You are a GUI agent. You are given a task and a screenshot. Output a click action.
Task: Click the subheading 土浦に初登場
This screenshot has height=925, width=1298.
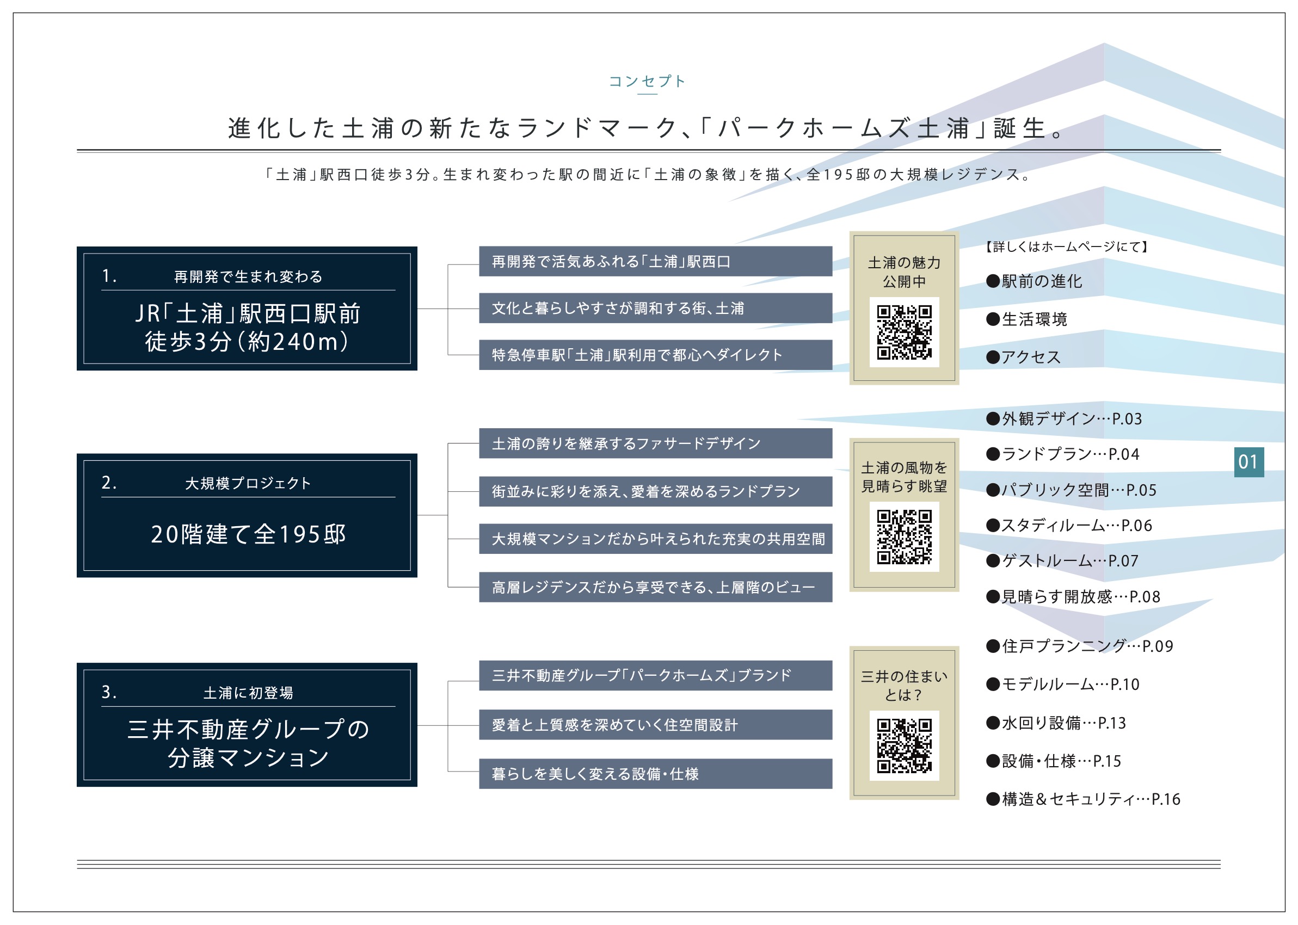pyautogui.click(x=248, y=693)
